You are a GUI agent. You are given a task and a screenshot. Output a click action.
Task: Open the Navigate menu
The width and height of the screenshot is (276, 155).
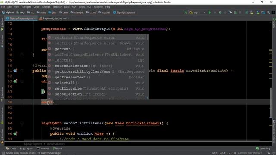tap(26, 7)
